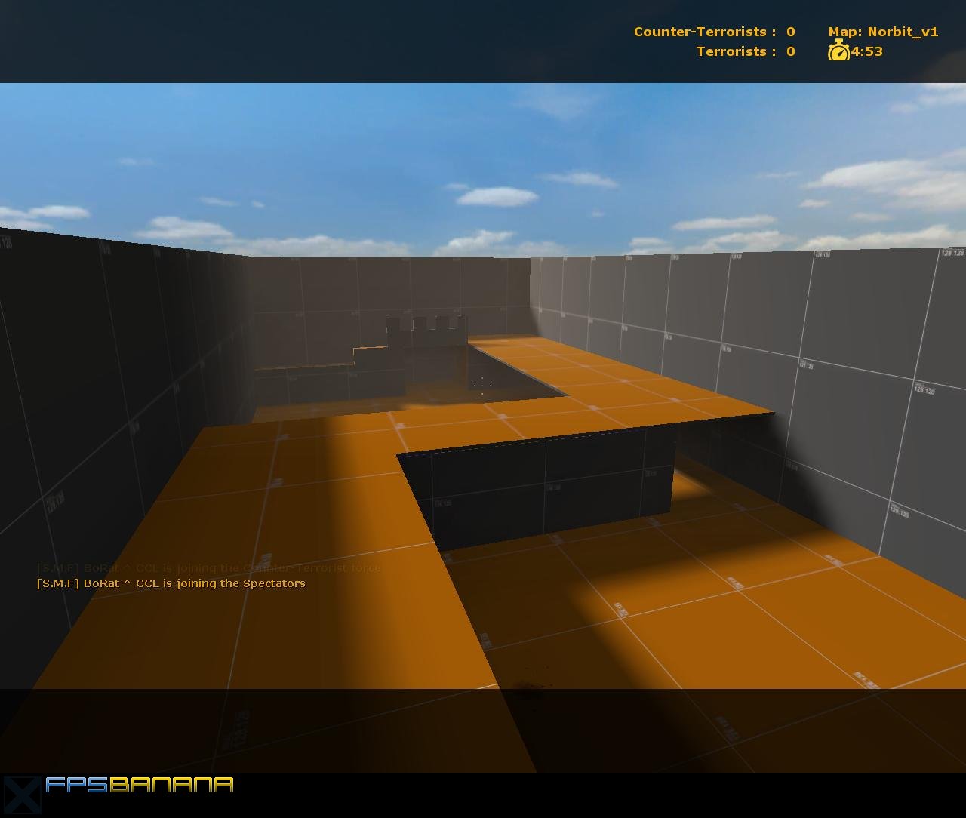This screenshot has width=966, height=818.
Task: Click the large white cloud in the sky center
Action: tap(497, 196)
